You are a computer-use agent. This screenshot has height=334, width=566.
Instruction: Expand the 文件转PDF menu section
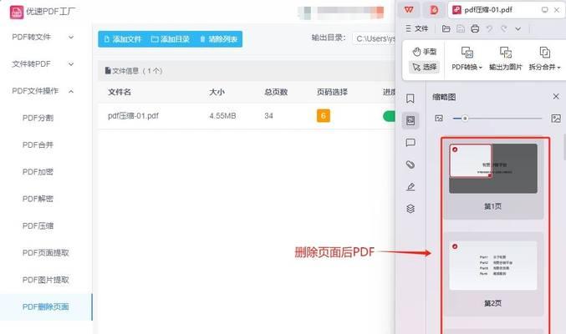pos(43,63)
